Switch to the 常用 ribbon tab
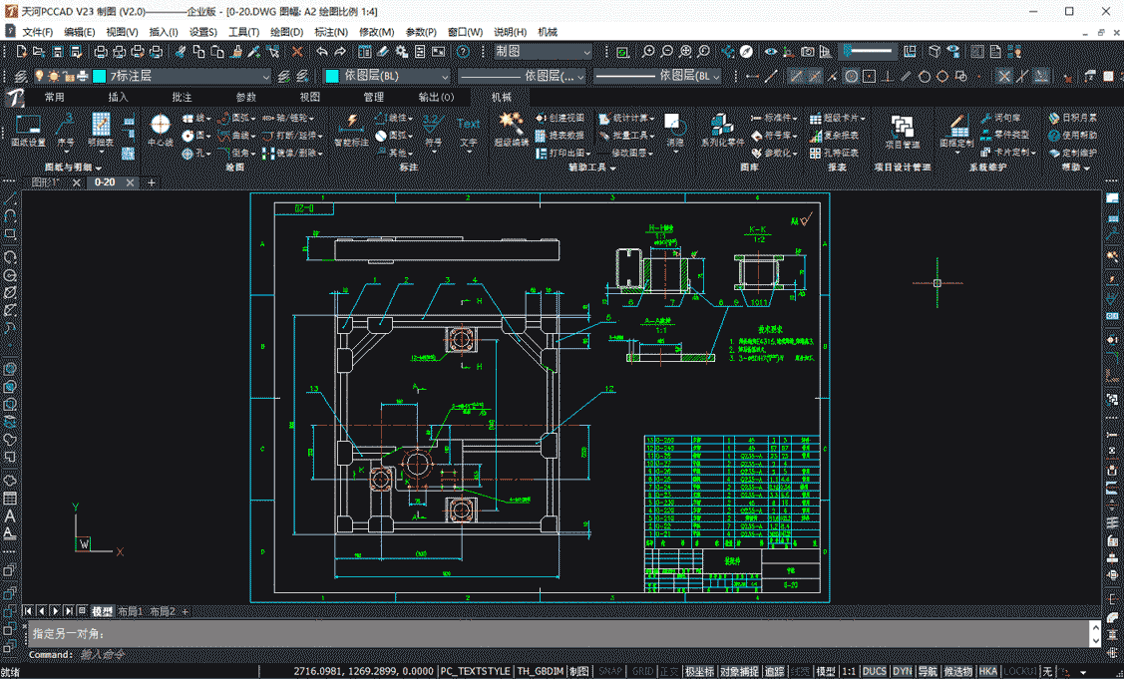Viewport: 1124px width, 679px height. click(55, 97)
